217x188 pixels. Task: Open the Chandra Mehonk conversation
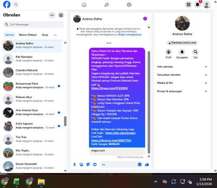tap(32, 72)
